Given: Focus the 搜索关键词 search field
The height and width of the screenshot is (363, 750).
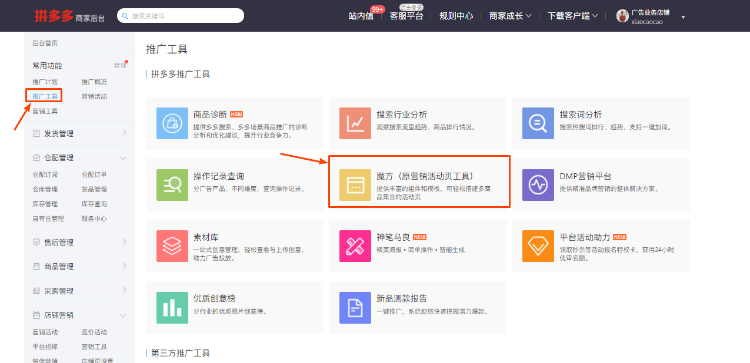Looking at the screenshot, I should tap(181, 16).
